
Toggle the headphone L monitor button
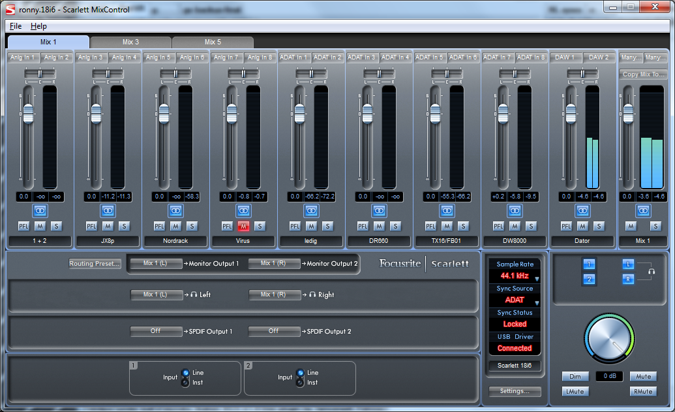(x=628, y=264)
